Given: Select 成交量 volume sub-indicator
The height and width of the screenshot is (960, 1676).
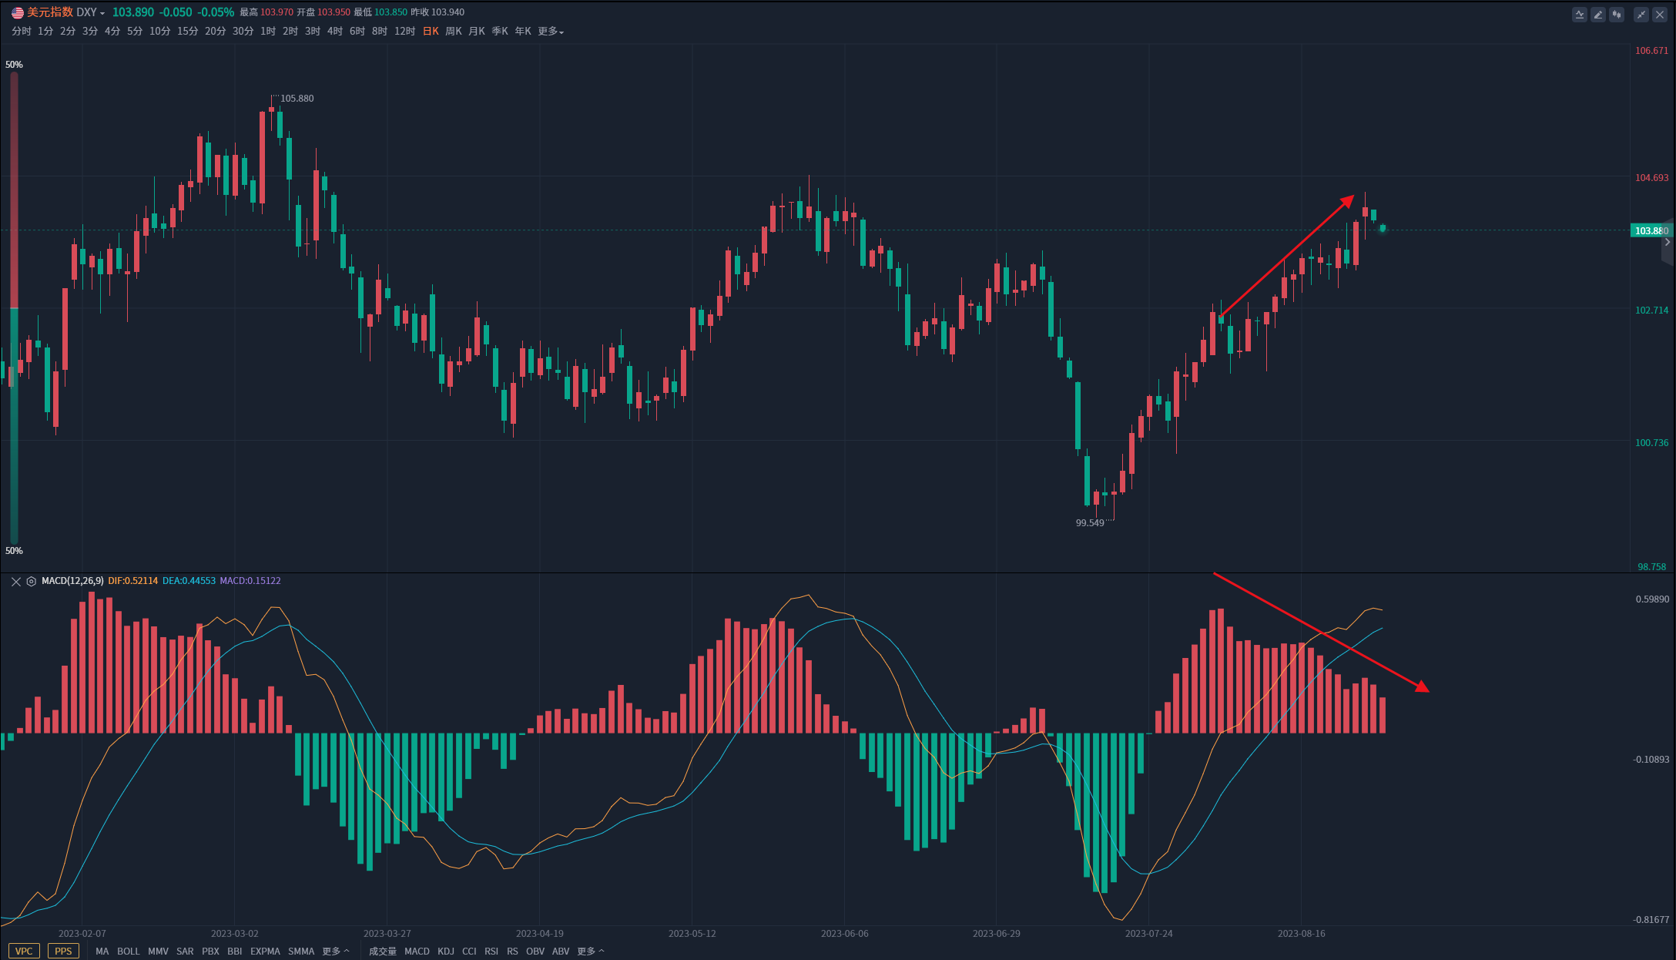Looking at the screenshot, I should pyautogui.click(x=382, y=952).
